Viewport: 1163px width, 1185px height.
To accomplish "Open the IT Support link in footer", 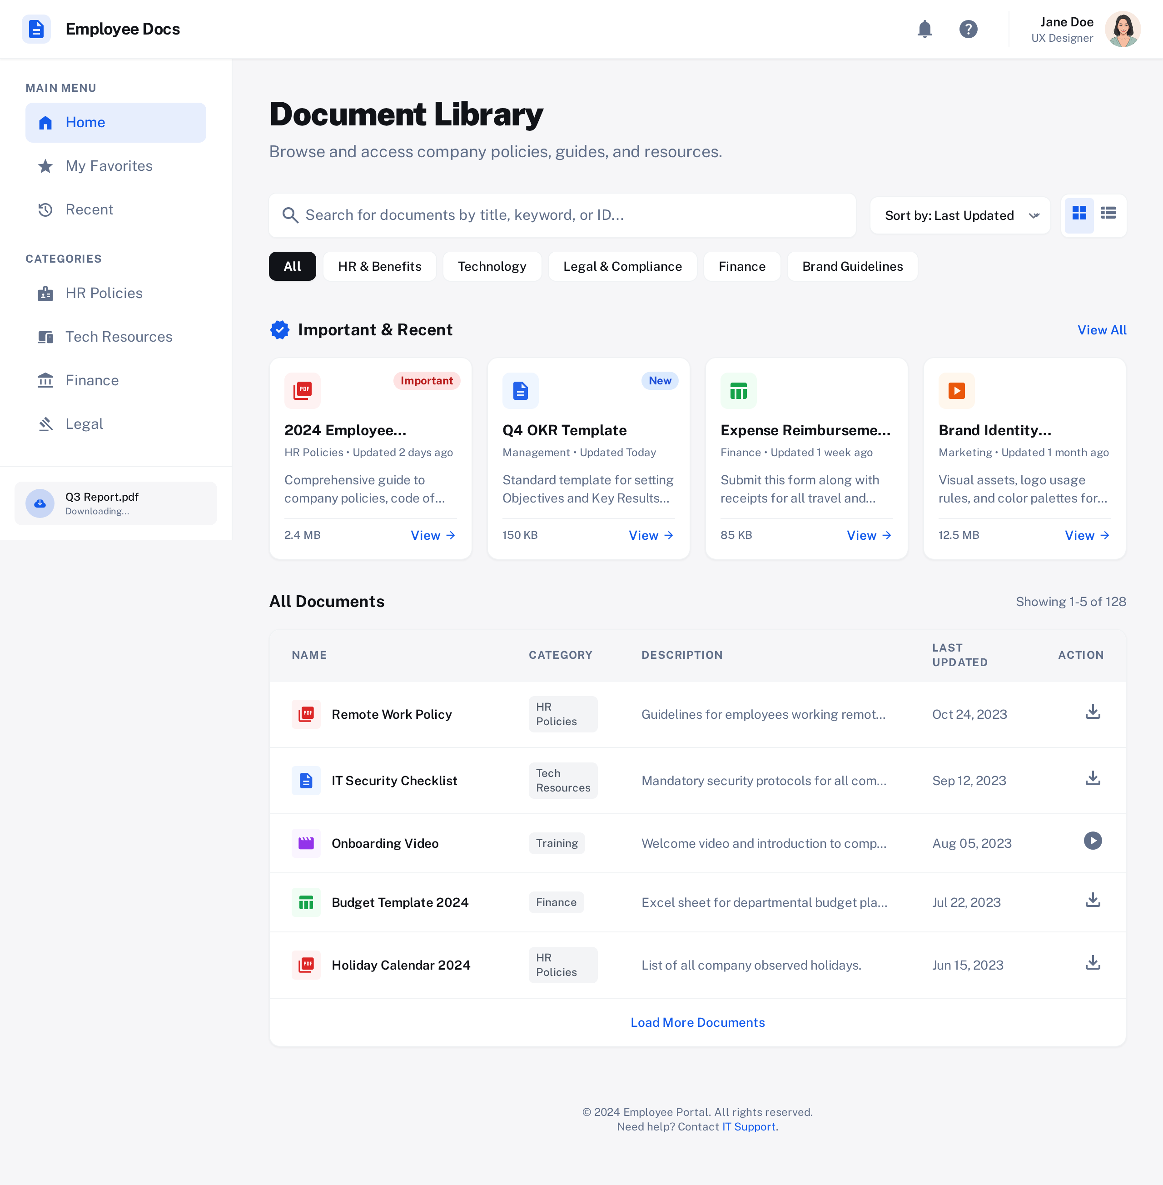I will [748, 1126].
